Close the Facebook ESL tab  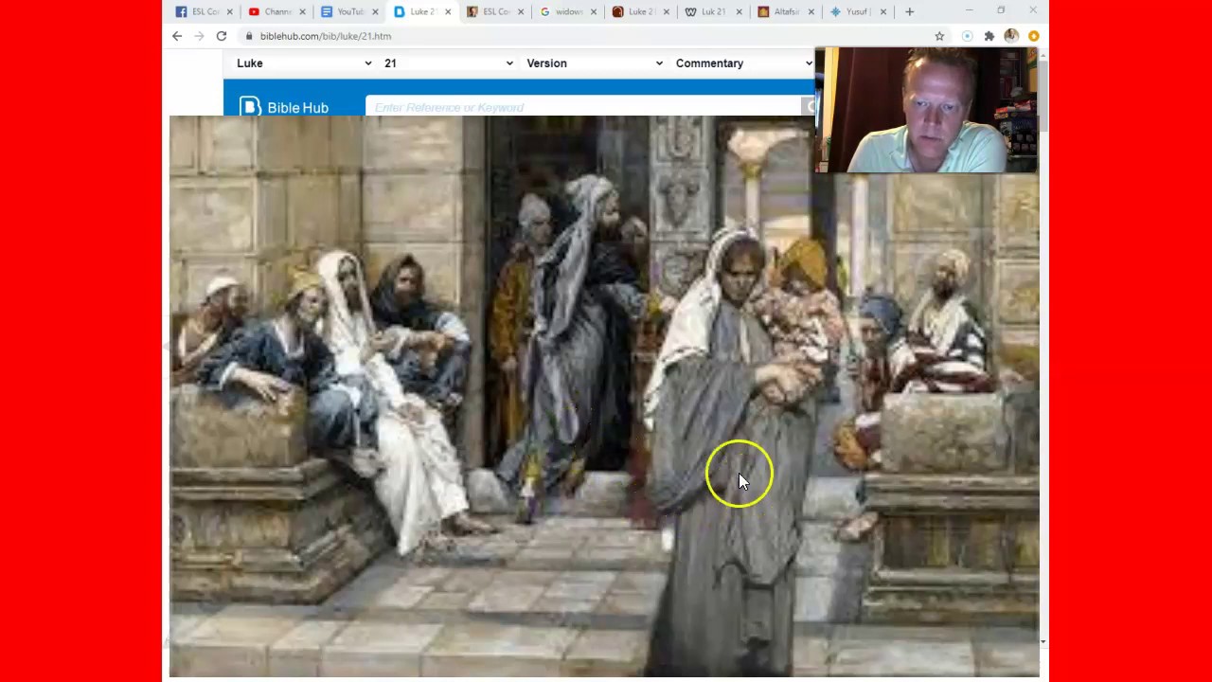pos(229,11)
